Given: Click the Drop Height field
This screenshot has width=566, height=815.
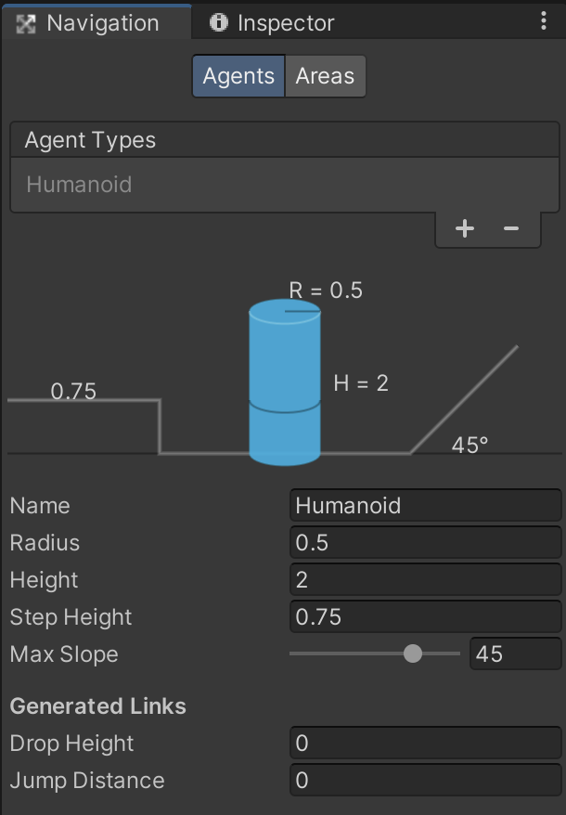Looking at the screenshot, I should [425, 744].
